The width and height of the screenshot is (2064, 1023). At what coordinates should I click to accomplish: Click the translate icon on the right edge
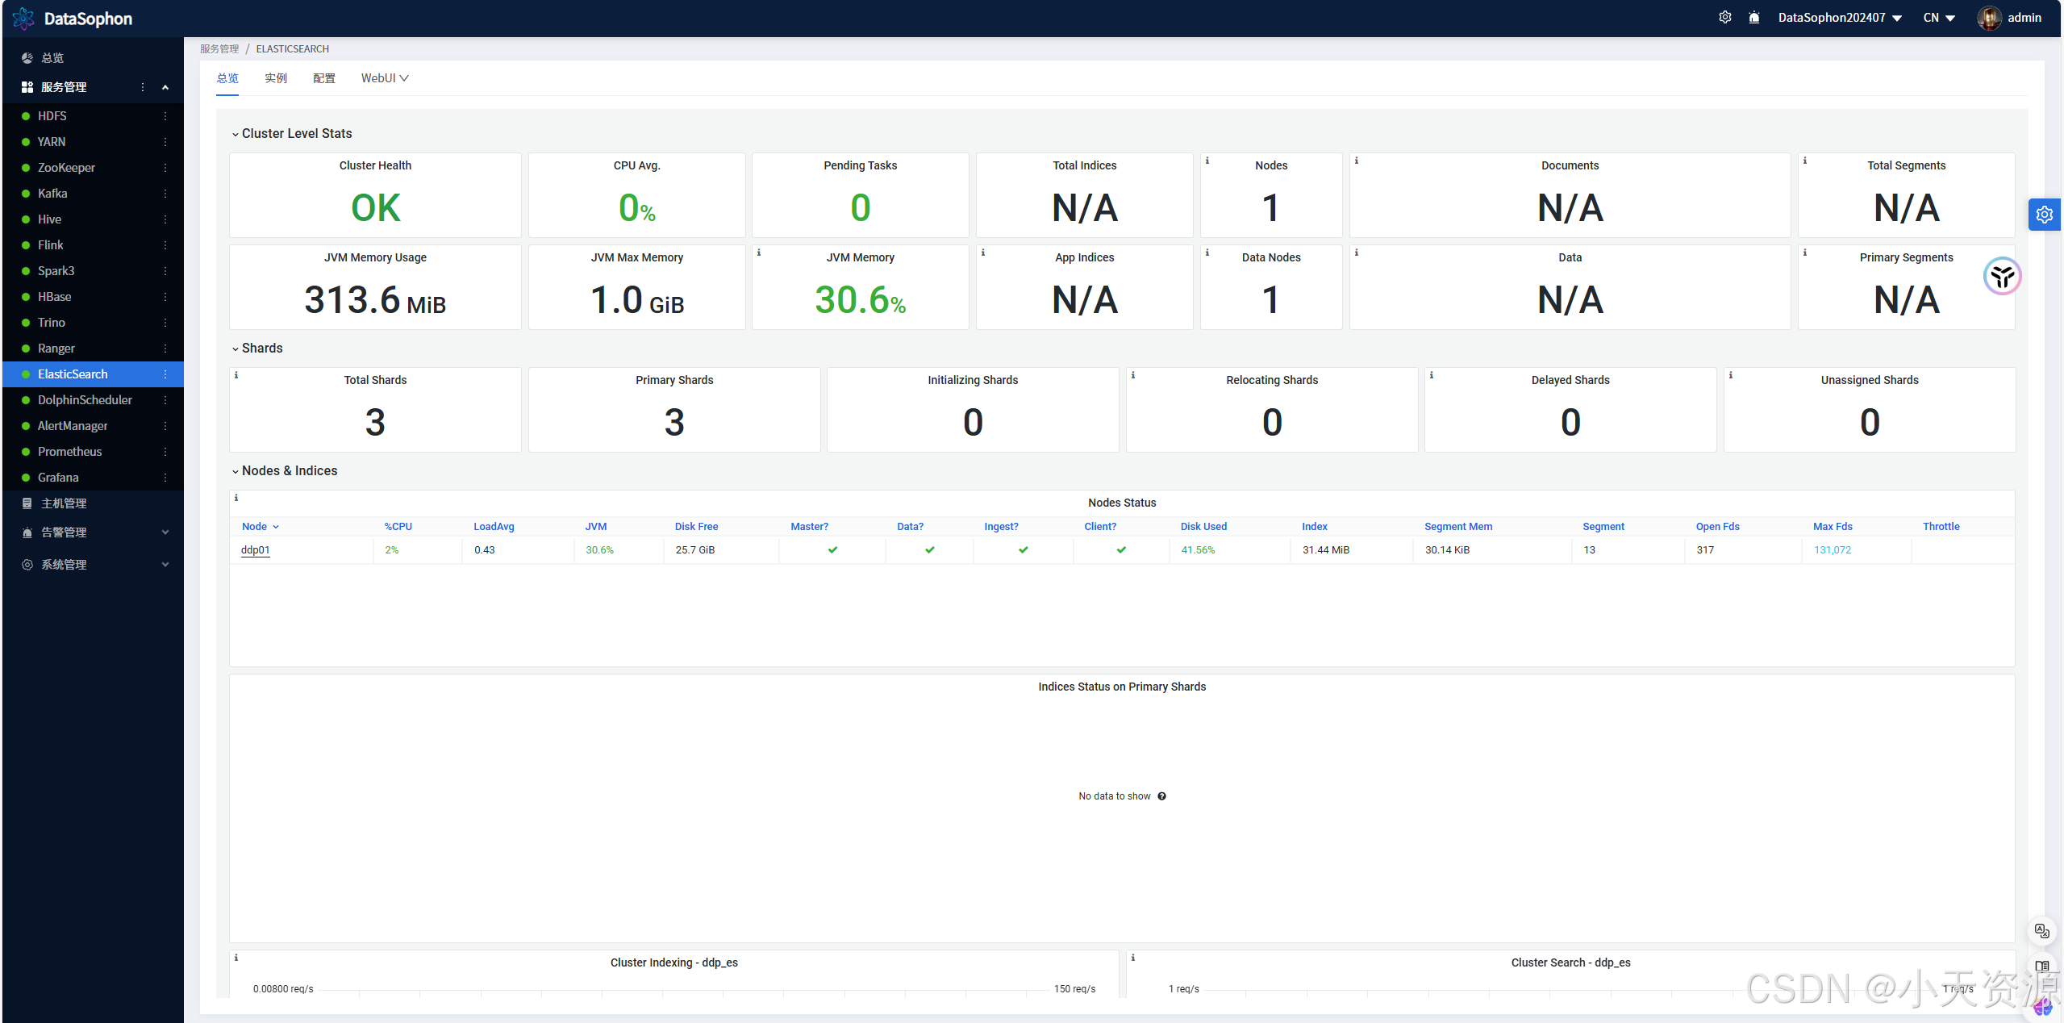2041,931
